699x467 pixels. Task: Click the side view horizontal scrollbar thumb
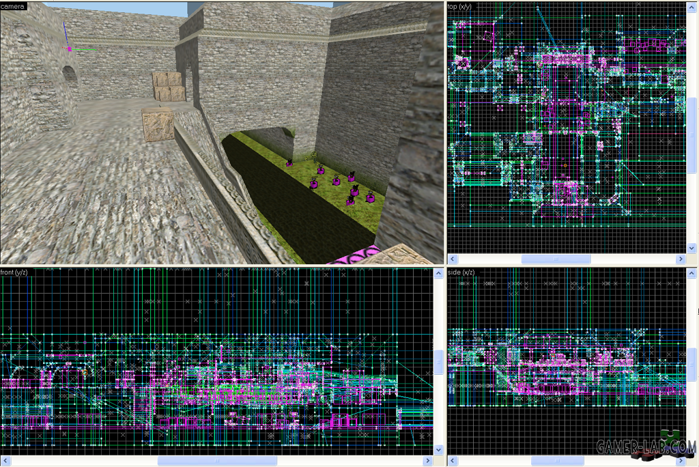557,460
